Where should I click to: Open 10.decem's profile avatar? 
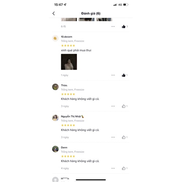tap(55, 38)
